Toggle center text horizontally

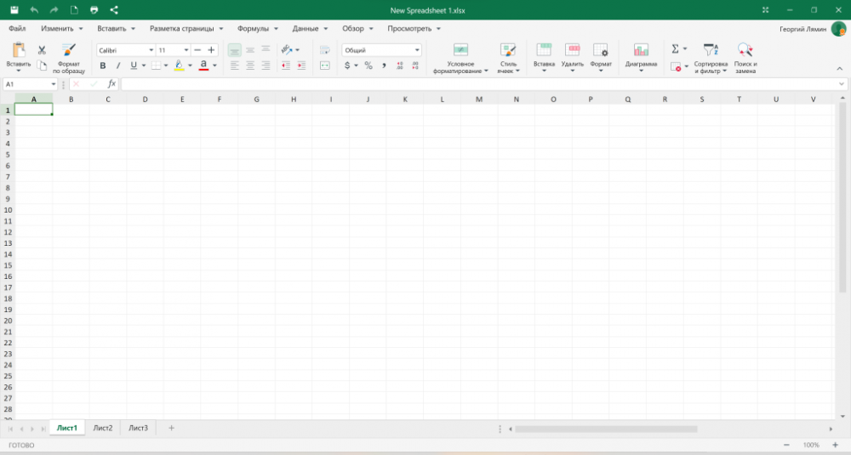[250, 65]
